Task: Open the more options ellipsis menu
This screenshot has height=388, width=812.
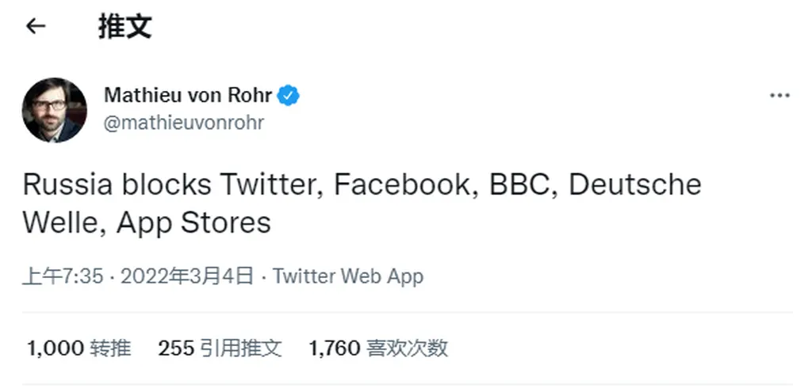Action: [780, 96]
